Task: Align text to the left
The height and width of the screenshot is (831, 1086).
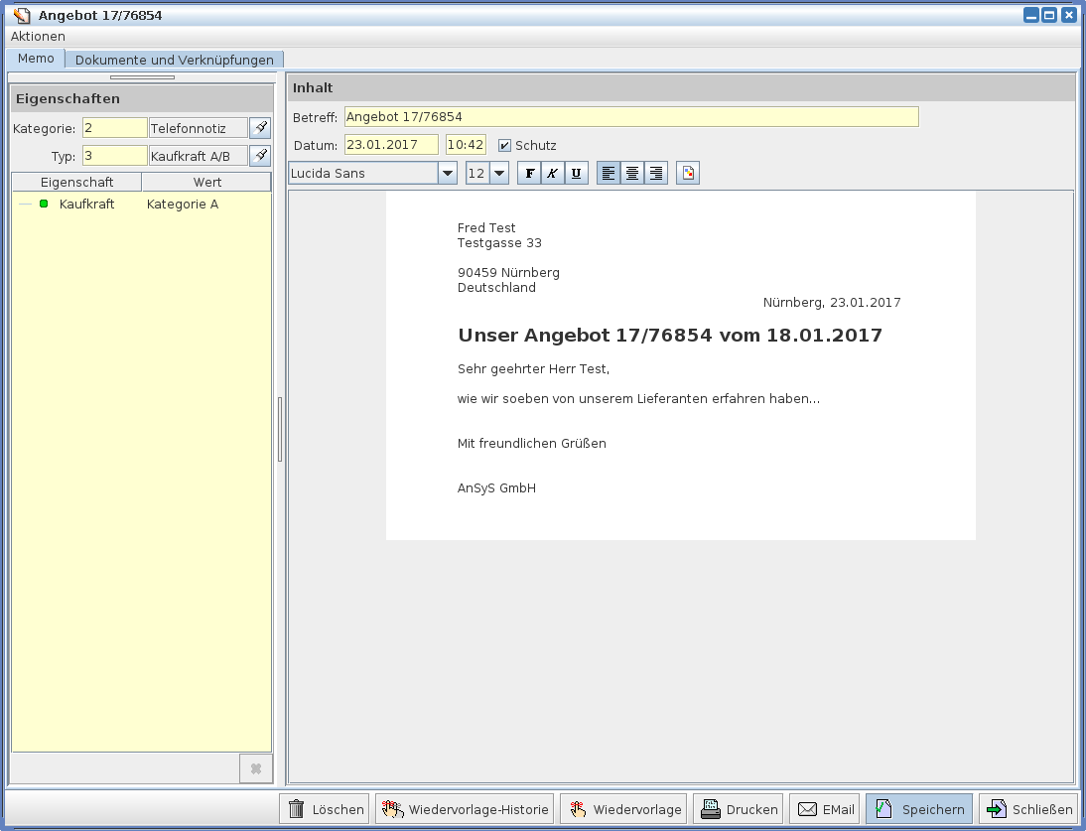Action: pyautogui.click(x=608, y=173)
